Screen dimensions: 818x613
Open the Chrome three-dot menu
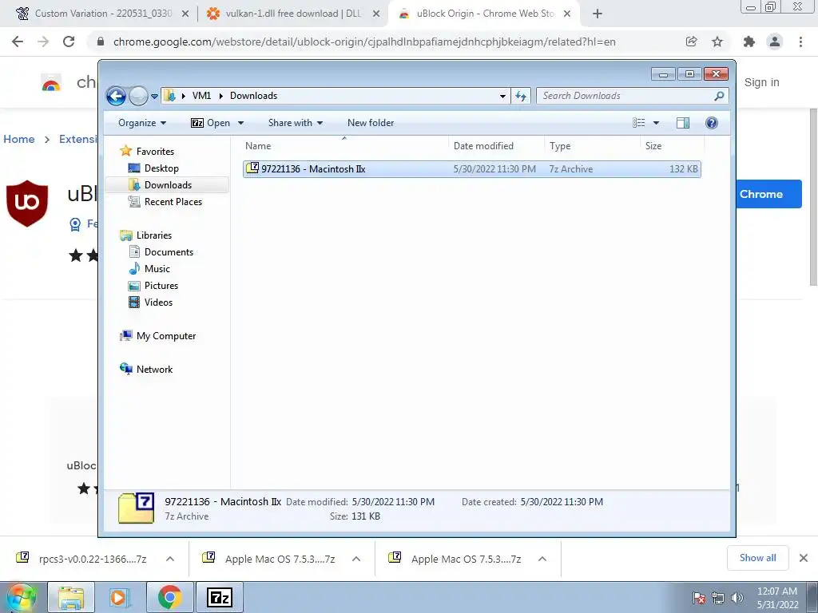(x=800, y=42)
